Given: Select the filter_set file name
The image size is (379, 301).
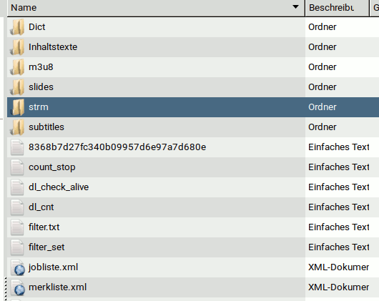Looking at the screenshot, I should click(x=46, y=247).
